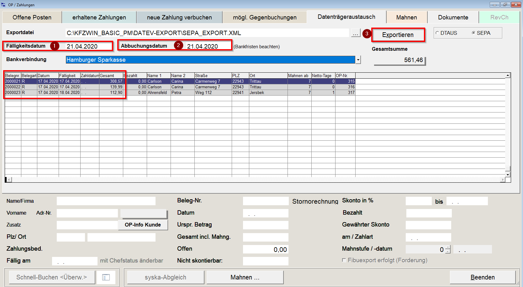Increase Mahnstufe with spinner up arrow
This screenshot has height=287, width=523.
click(x=448, y=248)
